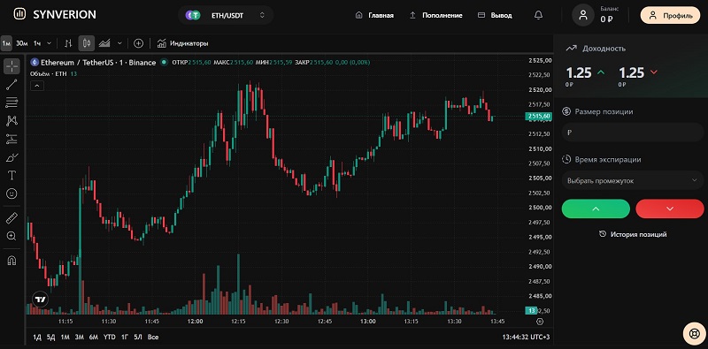Open the Профиль button
708x349 pixels.
tap(670, 15)
